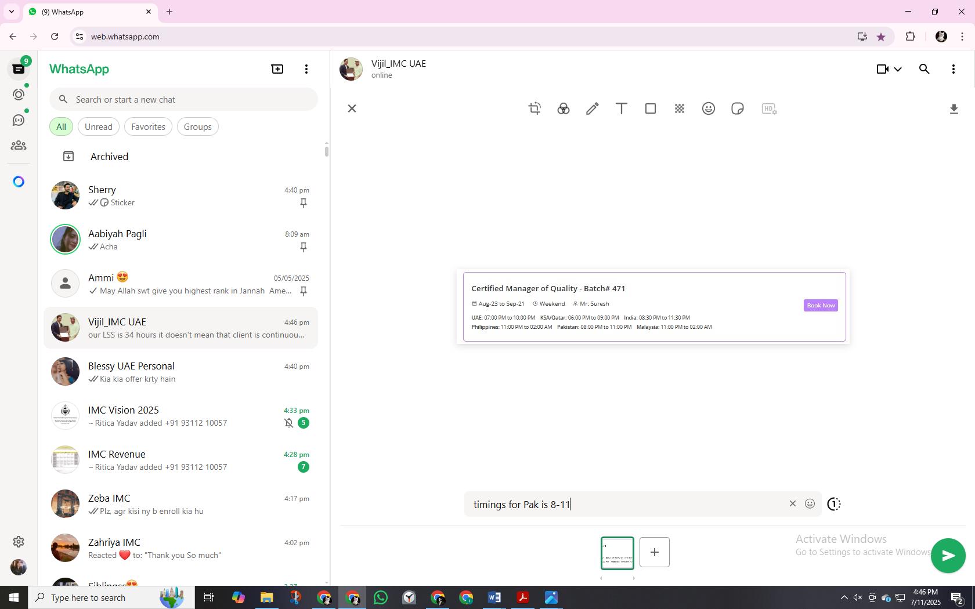975x609 pixels.
Task: Show hidden system tray icons
Action: tap(844, 597)
